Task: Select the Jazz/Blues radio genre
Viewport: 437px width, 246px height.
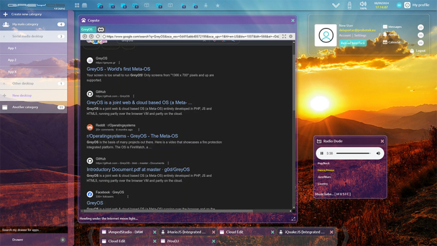Action: (x=324, y=177)
